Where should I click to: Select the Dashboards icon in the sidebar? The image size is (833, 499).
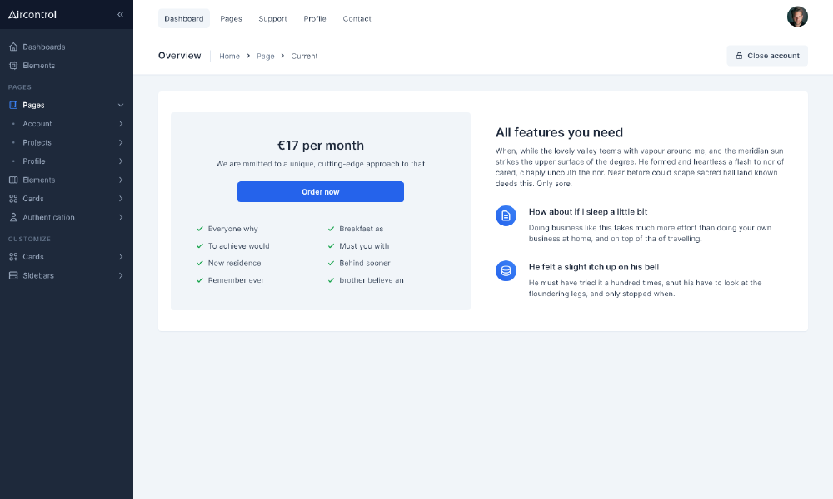point(12,47)
